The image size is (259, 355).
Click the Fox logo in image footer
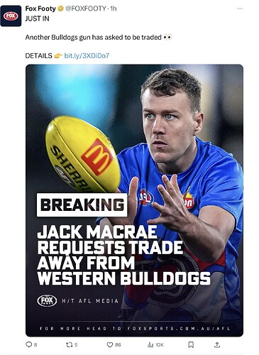pos(47,301)
